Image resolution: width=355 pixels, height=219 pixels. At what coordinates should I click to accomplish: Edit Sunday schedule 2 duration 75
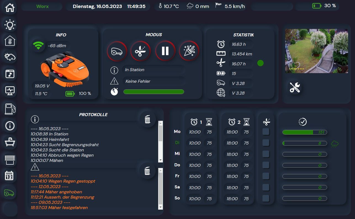pyautogui.click(x=246, y=199)
